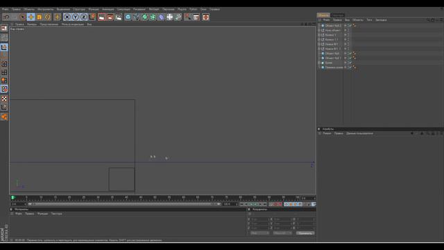Click the orange icon at sidebar bottom
Viewport: 444px width, 250px height.
pyautogui.click(x=4, y=117)
